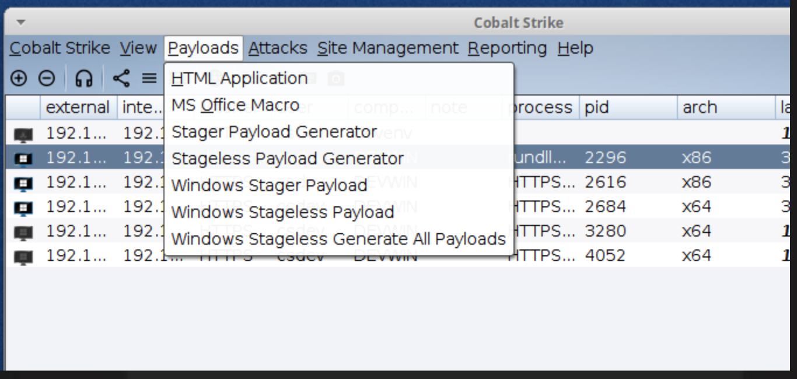Open listeners via the headphones icon
The image size is (797, 379).
[85, 78]
